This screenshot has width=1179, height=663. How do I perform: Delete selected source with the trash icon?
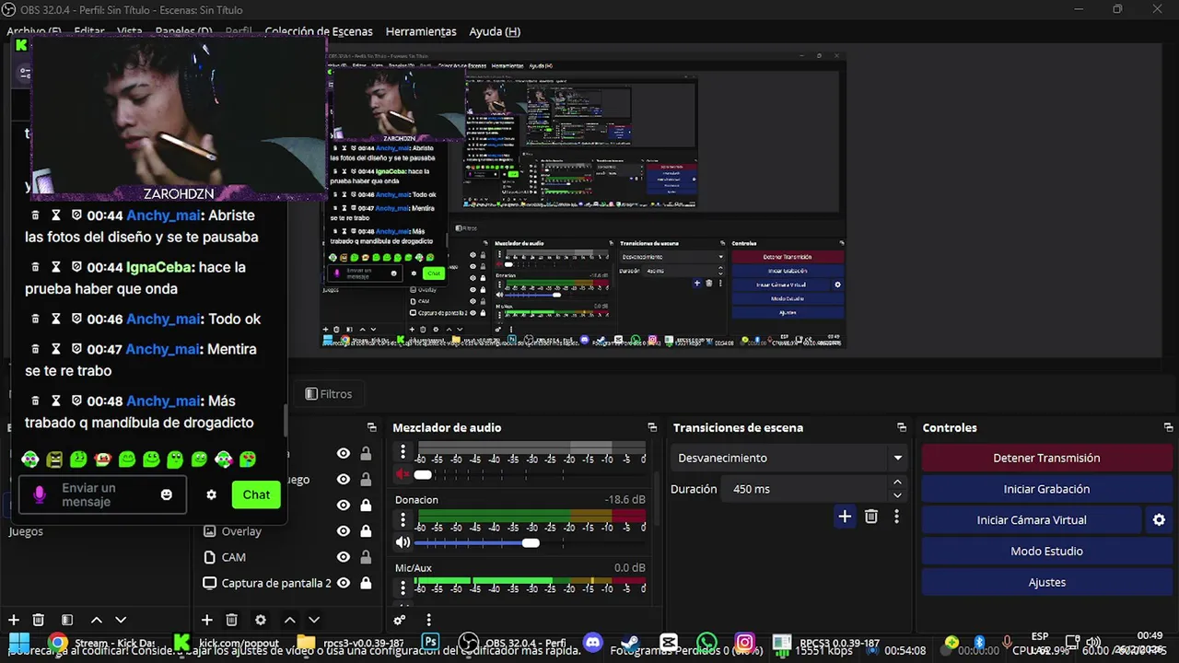coord(232,621)
